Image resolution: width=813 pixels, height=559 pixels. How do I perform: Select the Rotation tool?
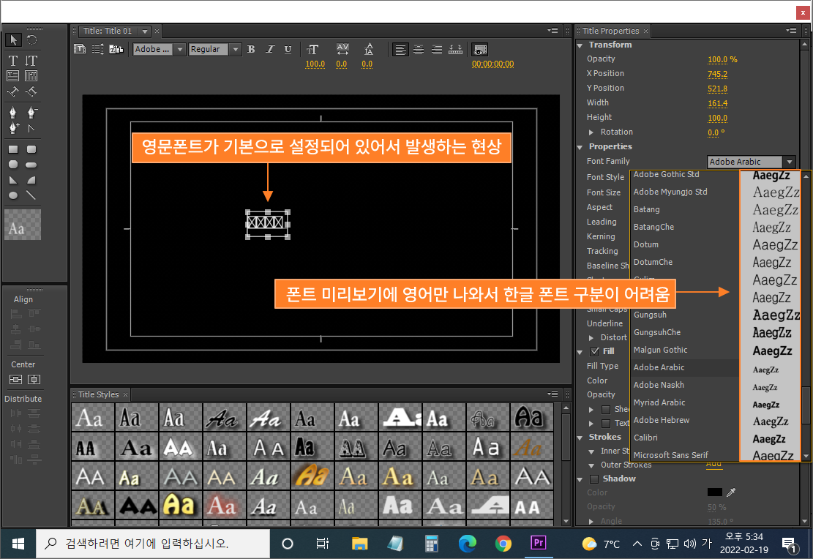point(31,40)
